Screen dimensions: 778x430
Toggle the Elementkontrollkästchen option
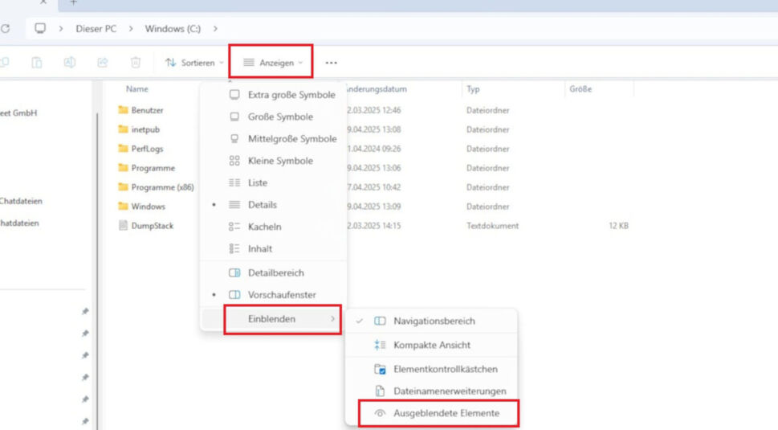coord(445,369)
